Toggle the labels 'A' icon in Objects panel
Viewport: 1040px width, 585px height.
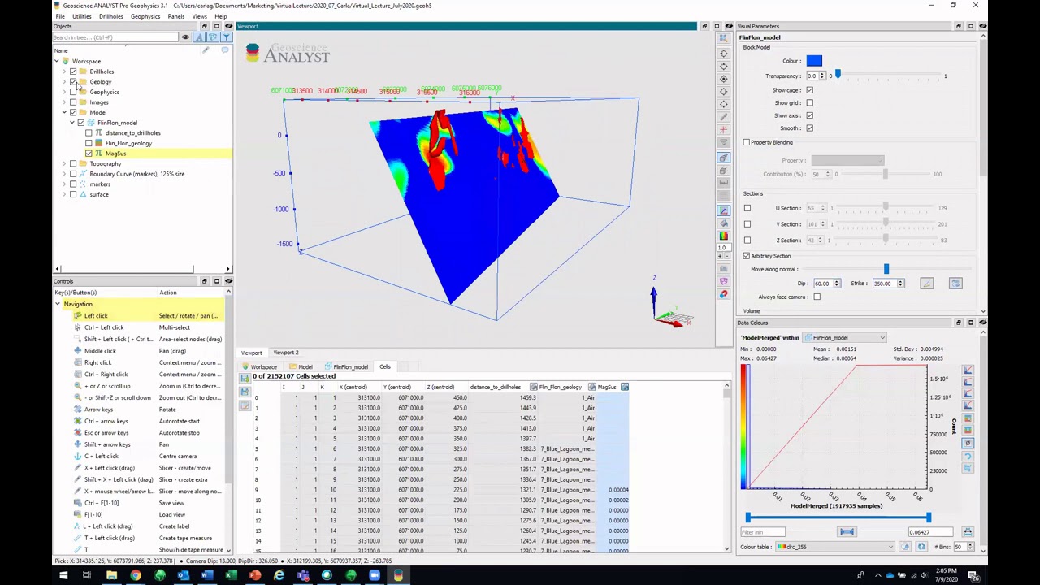click(199, 37)
